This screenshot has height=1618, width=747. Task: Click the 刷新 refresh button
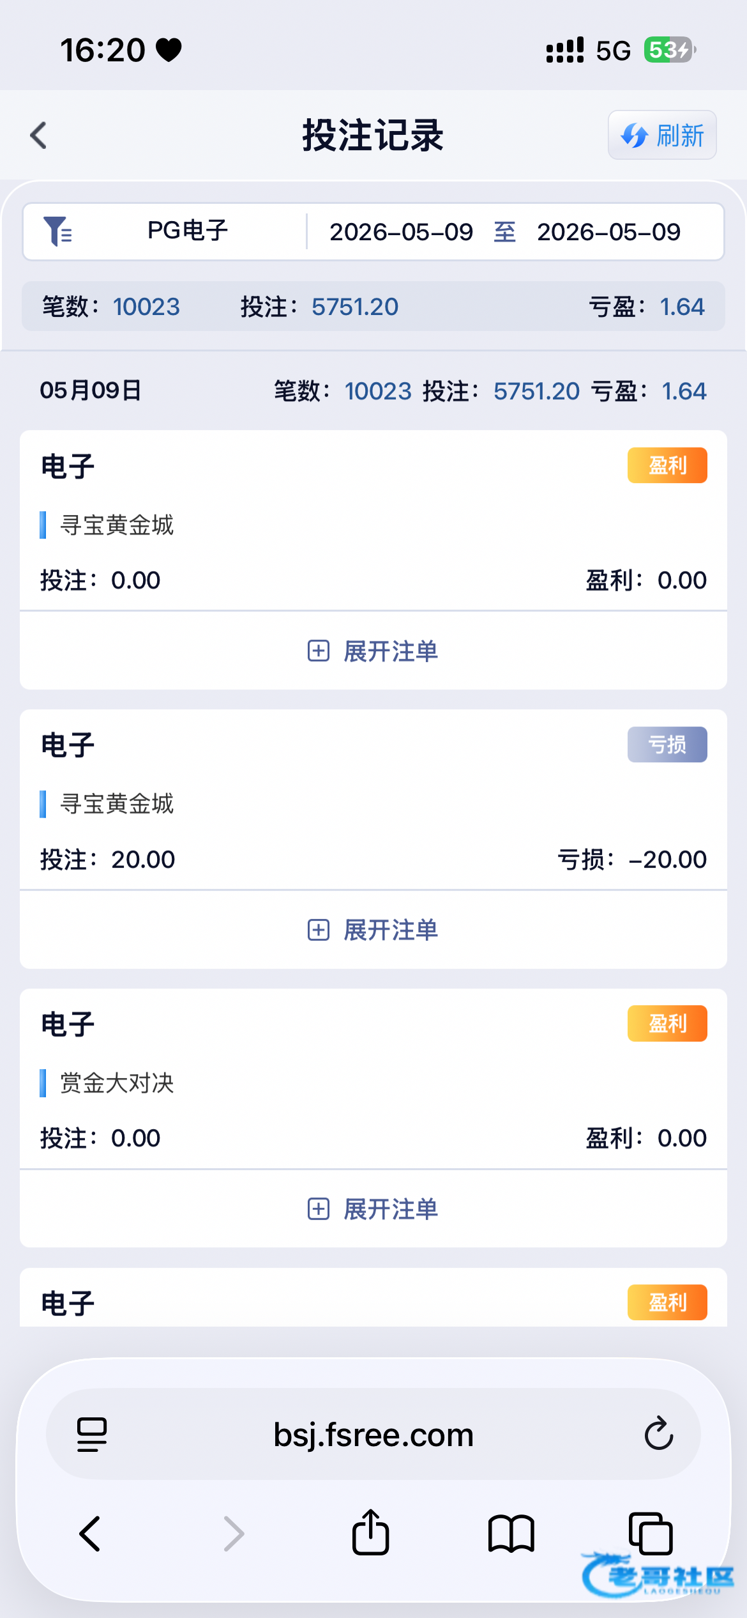[x=662, y=135]
